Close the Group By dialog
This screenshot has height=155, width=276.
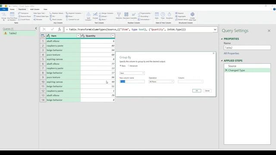[213, 53]
